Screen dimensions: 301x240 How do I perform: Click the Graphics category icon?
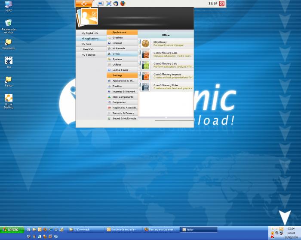click(109, 38)
